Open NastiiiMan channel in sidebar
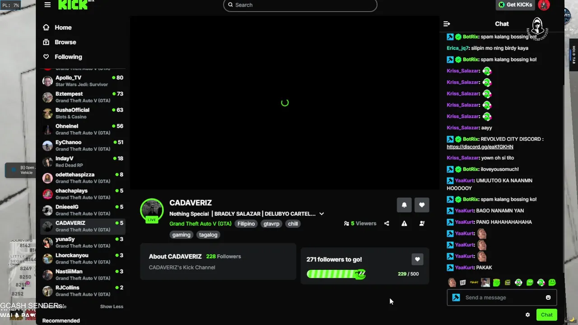The image size is (578, 325). point(83,275)
